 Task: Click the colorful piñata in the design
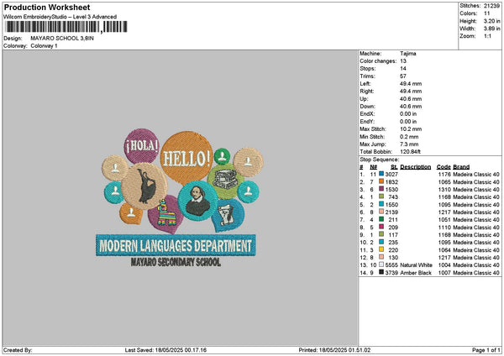[166, 212]
